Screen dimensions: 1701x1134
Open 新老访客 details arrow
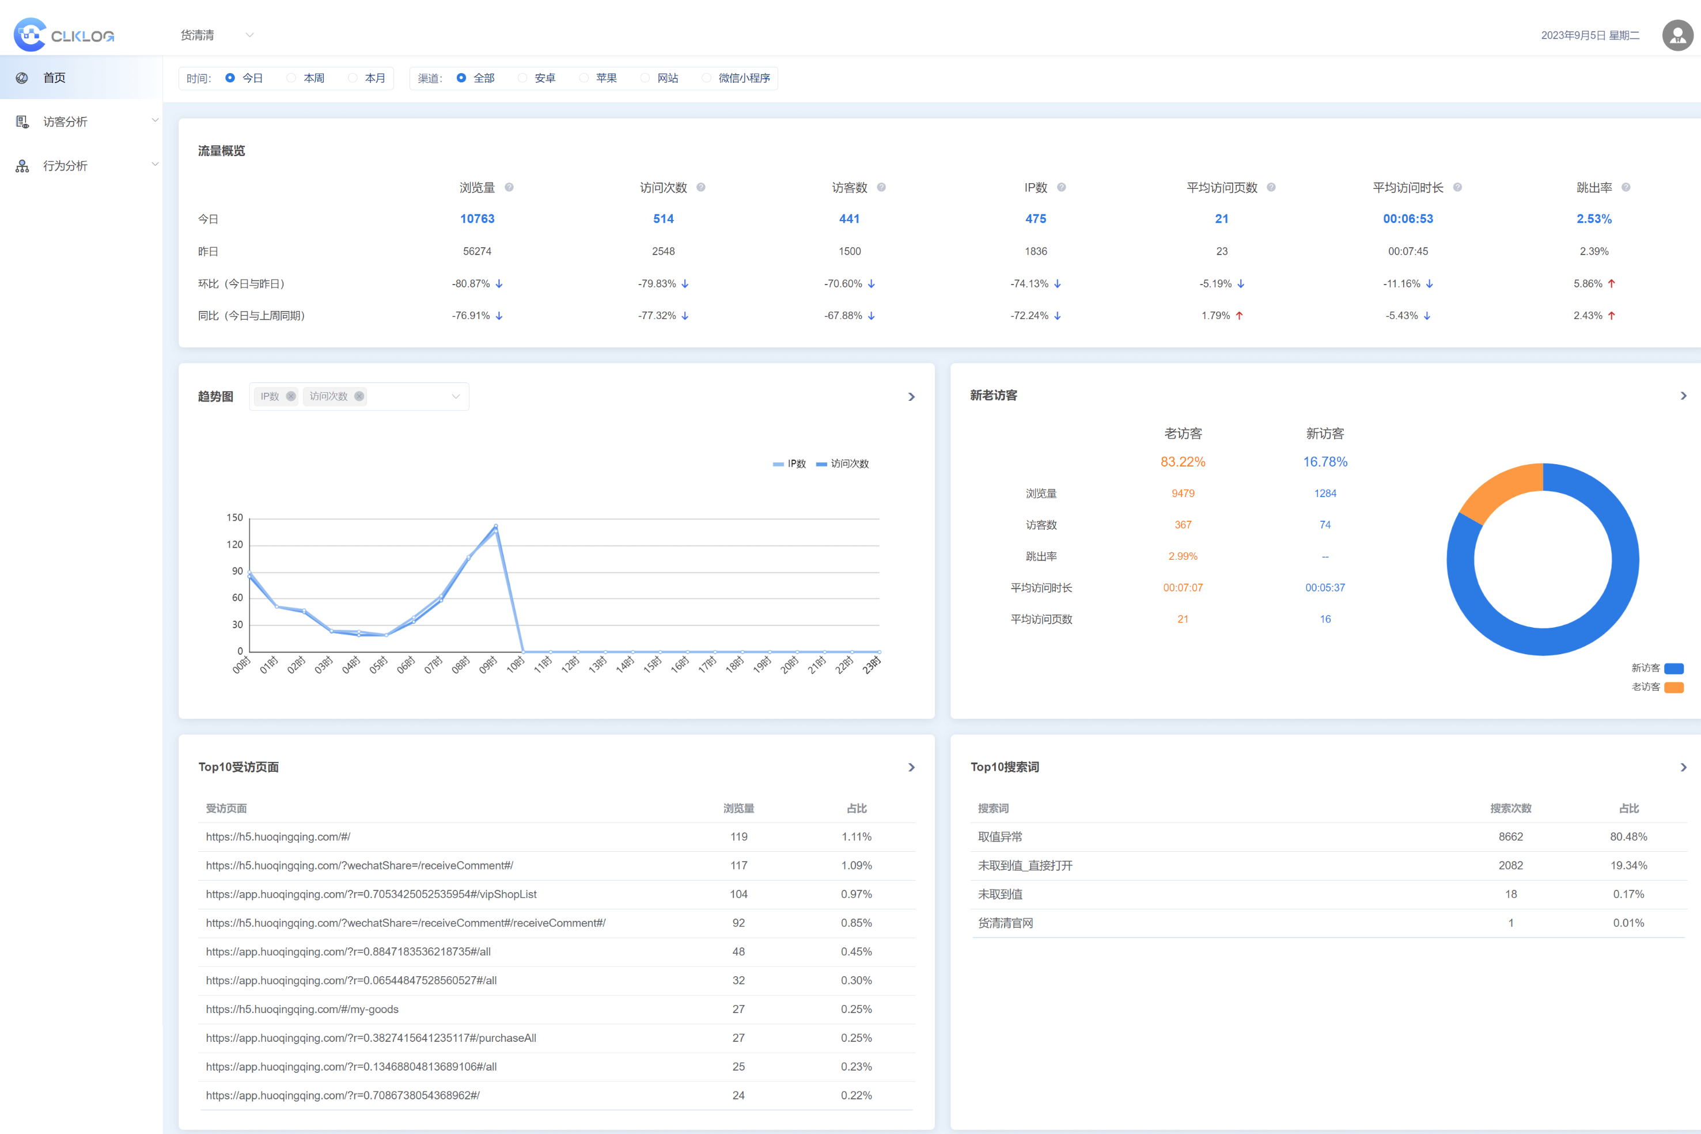click(x=1683, y=396)
